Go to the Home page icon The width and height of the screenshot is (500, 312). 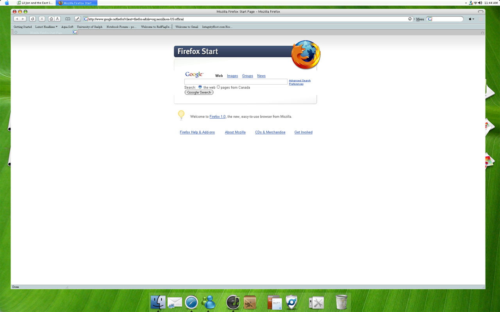(x=51, y=19)
